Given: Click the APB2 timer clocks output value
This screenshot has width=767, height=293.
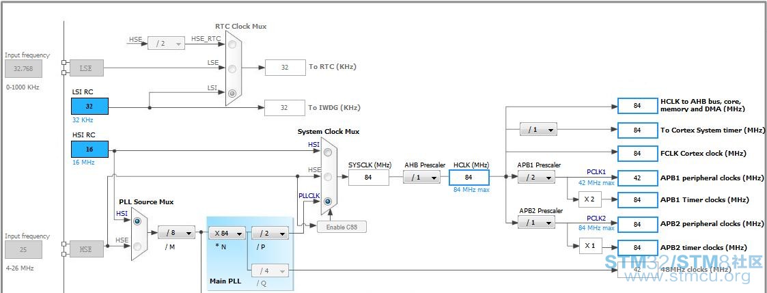Looking at the screenshot, I should [x=637, y=248].
